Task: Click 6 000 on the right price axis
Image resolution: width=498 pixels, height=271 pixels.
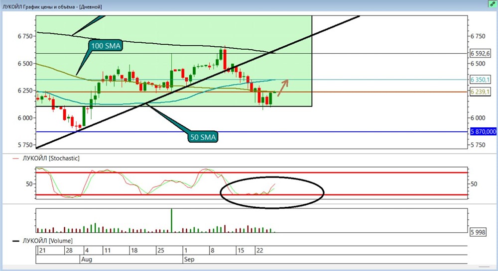Action: 478,117
